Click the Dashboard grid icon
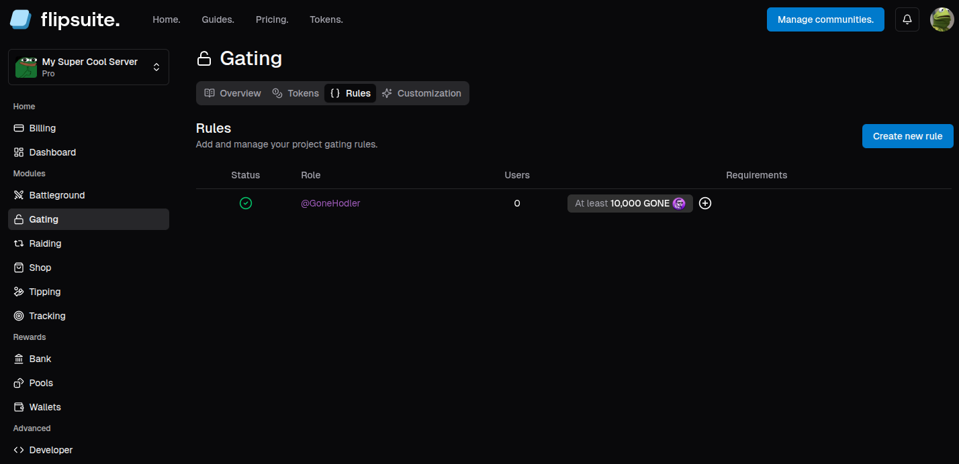This screenshot has width=959, height=464. 19,152
